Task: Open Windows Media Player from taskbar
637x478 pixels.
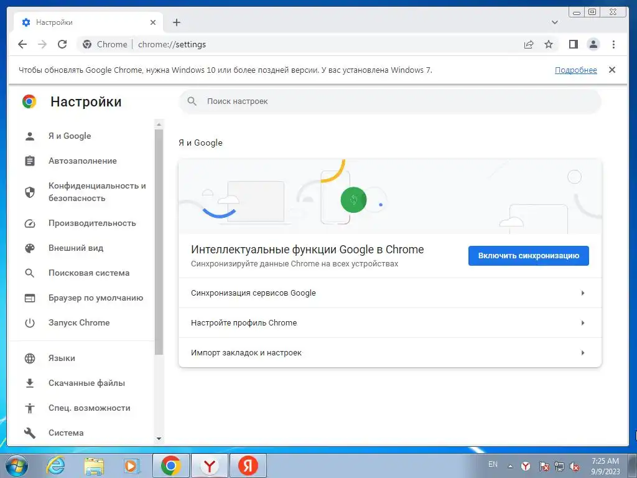Action: pyautogui.click(x=132, y=466)
